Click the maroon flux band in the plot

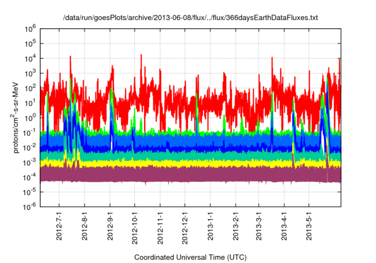[x=190, y=174]
